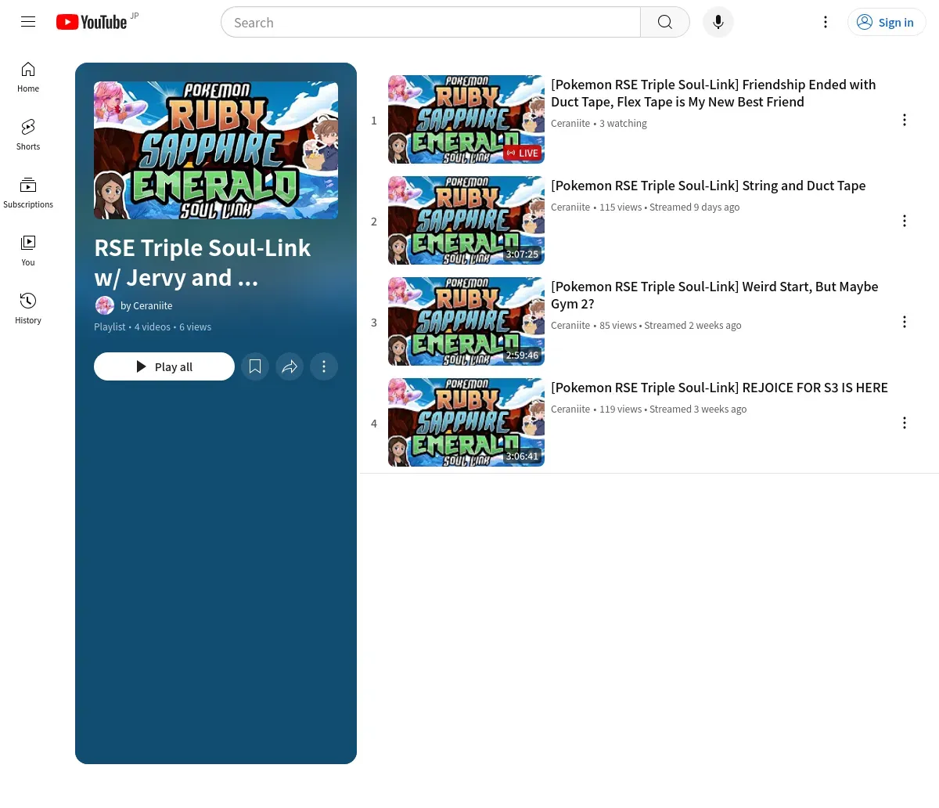Open the top-right settings kebab menu
Screen dimensions: 939x808
(826, 22)
